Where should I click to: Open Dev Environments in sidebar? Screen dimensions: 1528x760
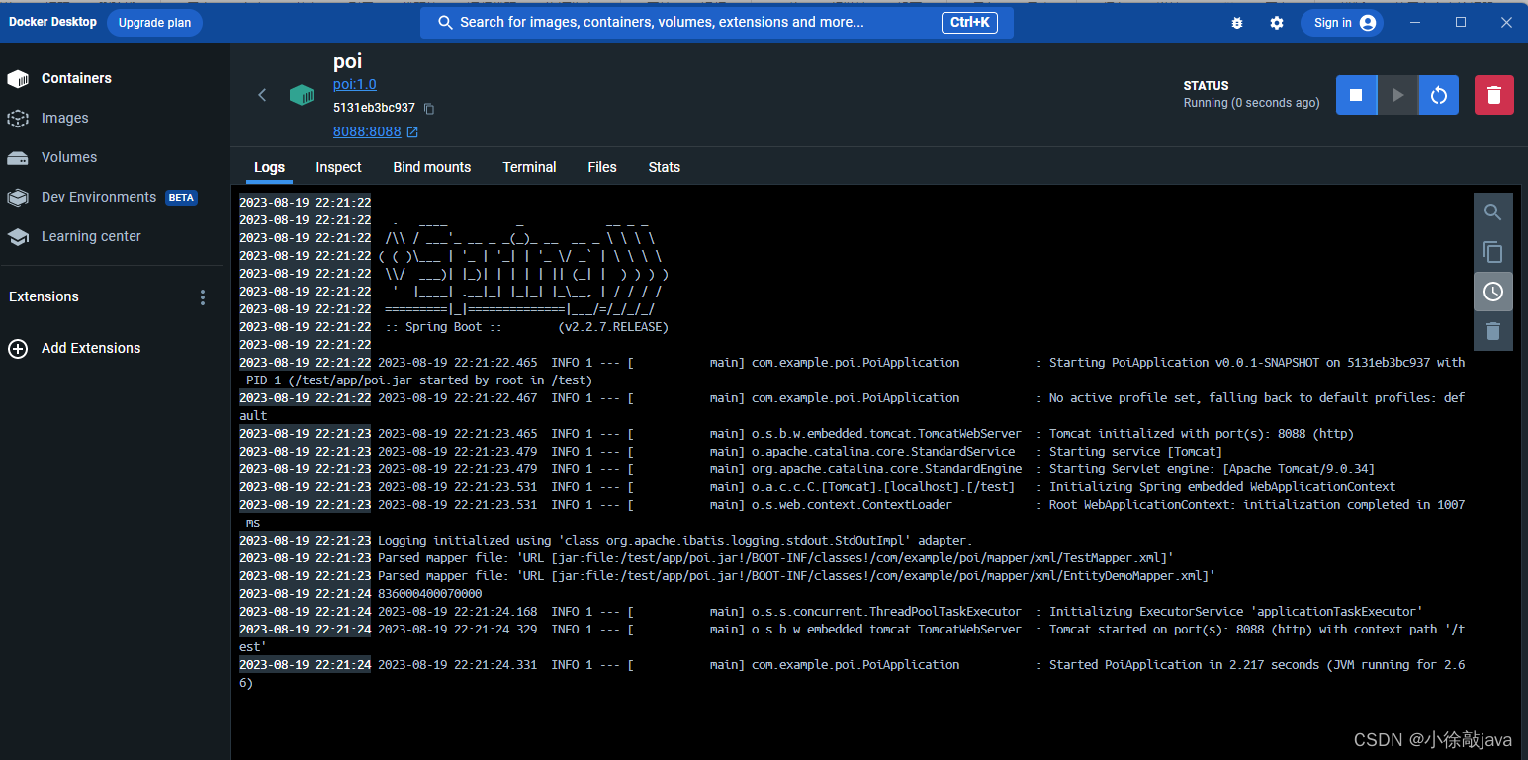[99, 197]
